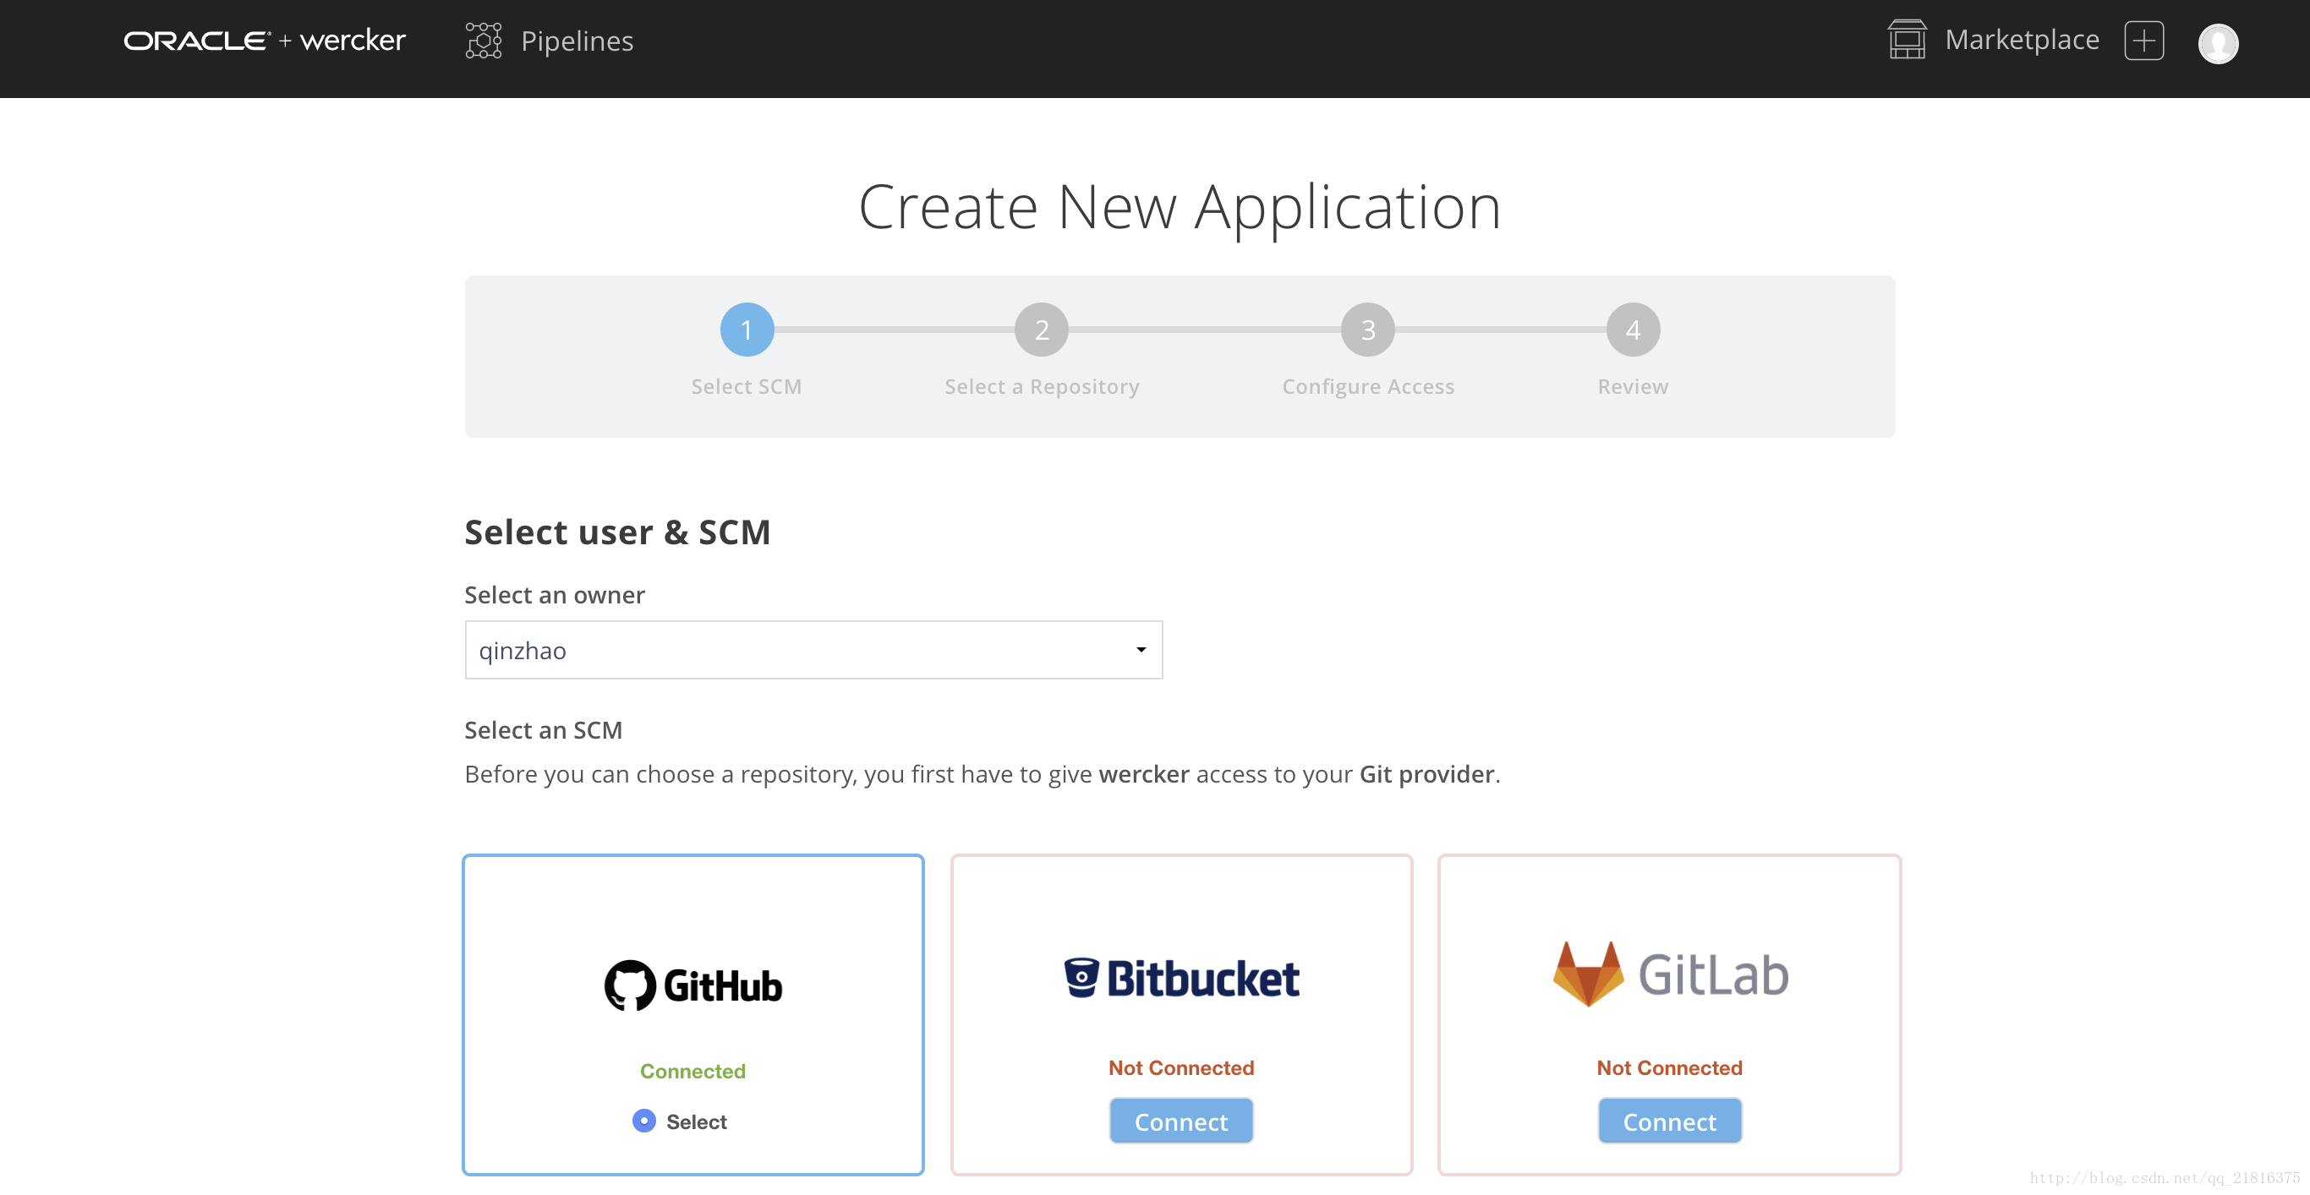Navigate to step 3 Configure Access

point(1368,330)
